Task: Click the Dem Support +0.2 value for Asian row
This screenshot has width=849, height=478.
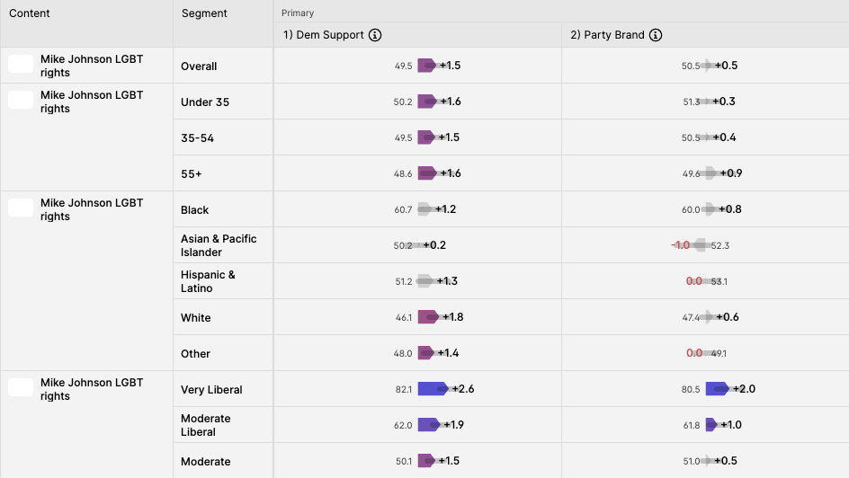Action: [434, 245]
